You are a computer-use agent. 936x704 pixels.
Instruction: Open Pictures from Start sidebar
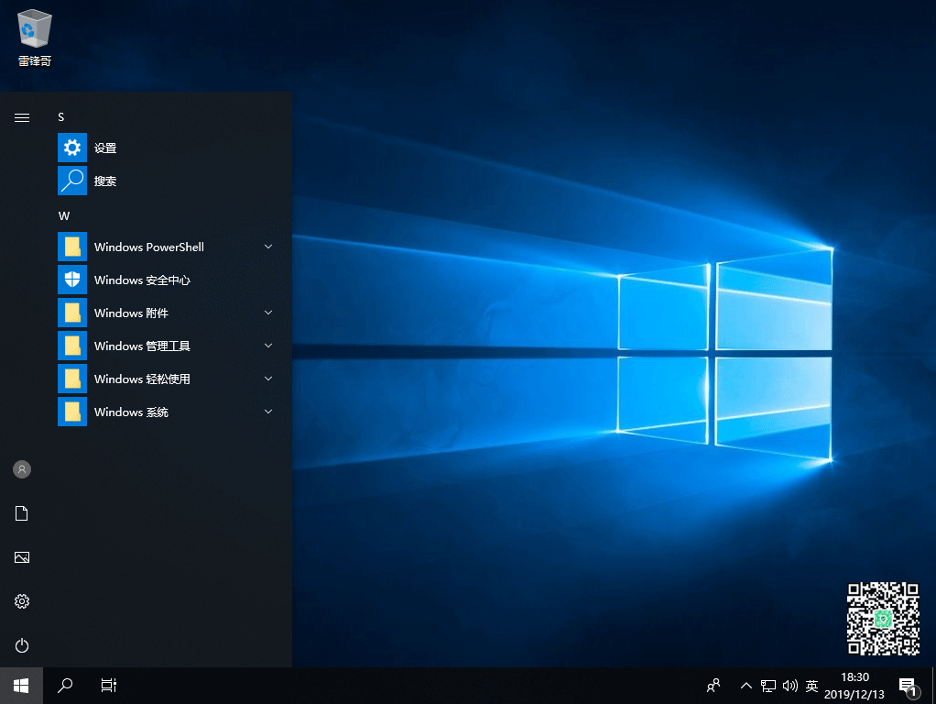pyautogui.click(x=22, y=557)
